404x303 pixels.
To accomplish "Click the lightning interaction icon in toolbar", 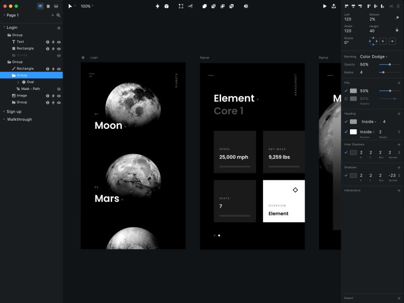I will [158, 6].
